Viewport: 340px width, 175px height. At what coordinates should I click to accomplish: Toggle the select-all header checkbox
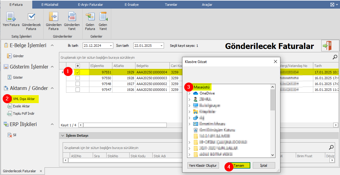point(78,65)
